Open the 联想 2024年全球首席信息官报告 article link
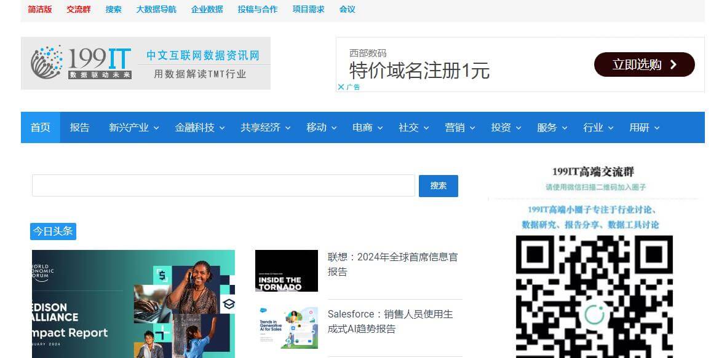Viewport: 727px width, 358px height. point(392,264)
